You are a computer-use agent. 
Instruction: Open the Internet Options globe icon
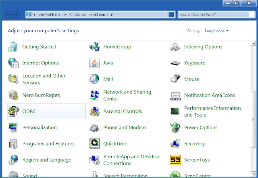tap(13, 63)
